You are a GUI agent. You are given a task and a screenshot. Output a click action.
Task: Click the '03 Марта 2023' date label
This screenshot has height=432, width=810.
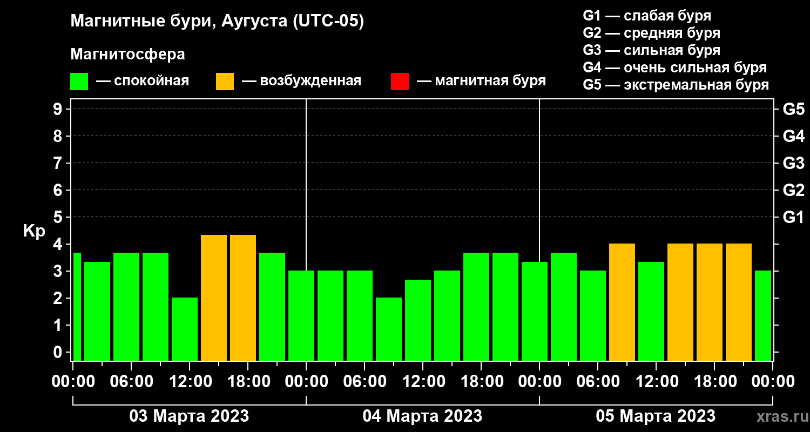pos(189,416)
